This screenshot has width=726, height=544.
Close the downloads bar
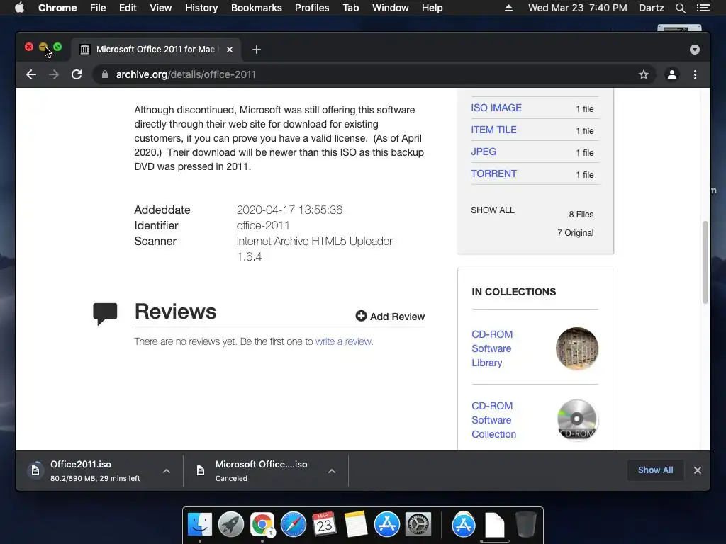click(x=698, y=470)
